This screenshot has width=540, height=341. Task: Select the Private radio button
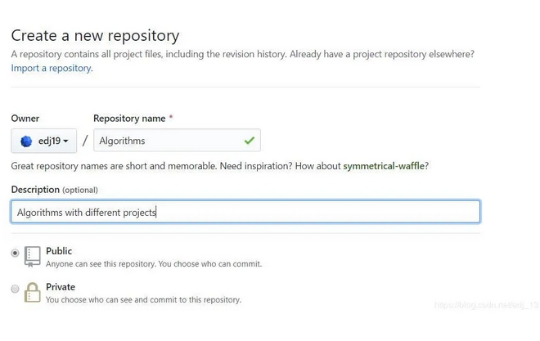click(x=15, y=289)
